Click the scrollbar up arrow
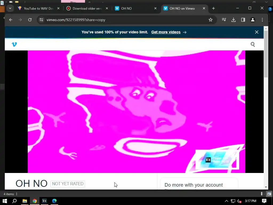273x205 pixels. pos(266,28)
